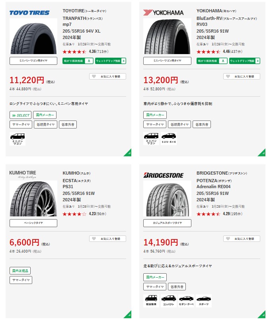Click the Kumho Tire brand logo
This screenshot has height=319, width=267.
23,173
